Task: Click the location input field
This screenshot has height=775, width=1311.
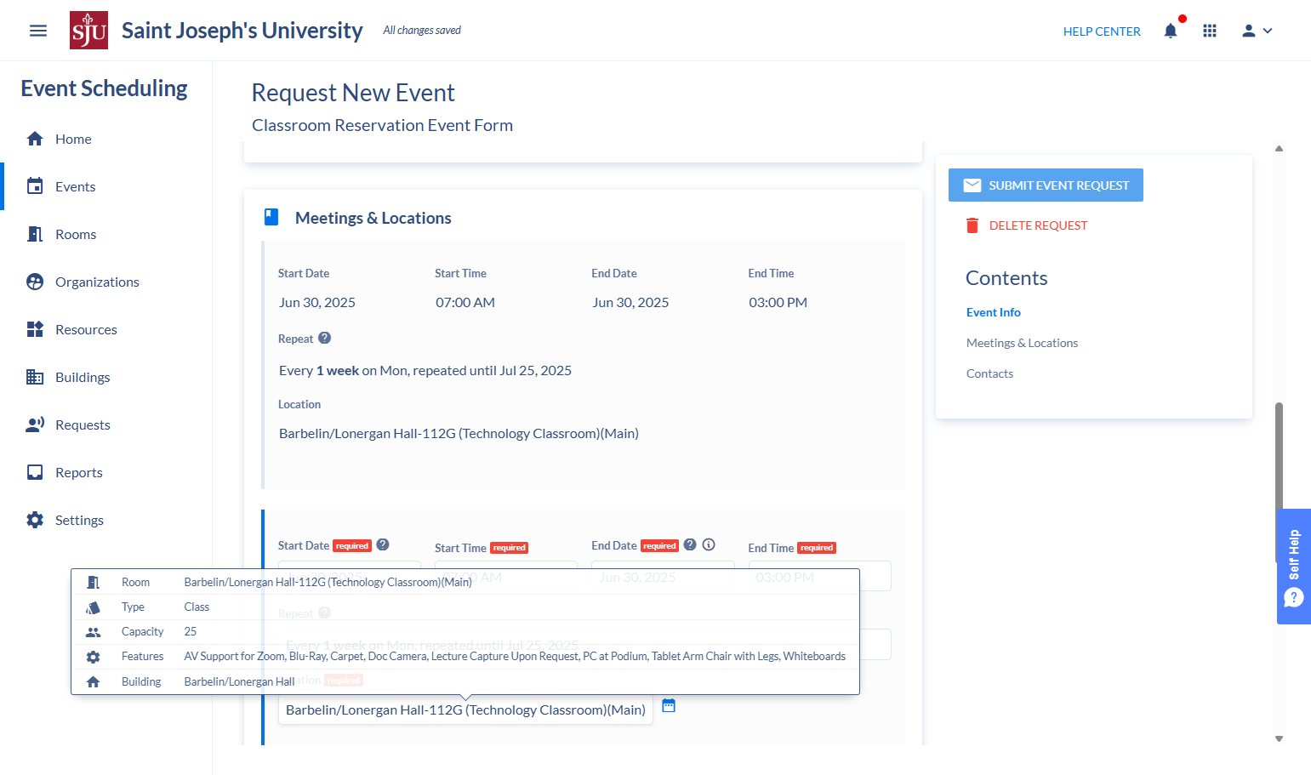Action: pyautogui.click(x=465, y=709)
